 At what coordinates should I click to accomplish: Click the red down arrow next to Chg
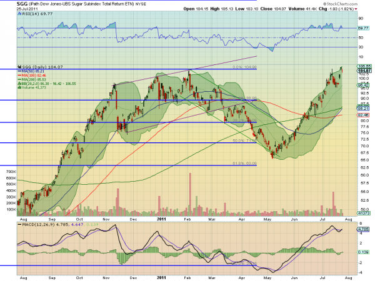(356, 9)
